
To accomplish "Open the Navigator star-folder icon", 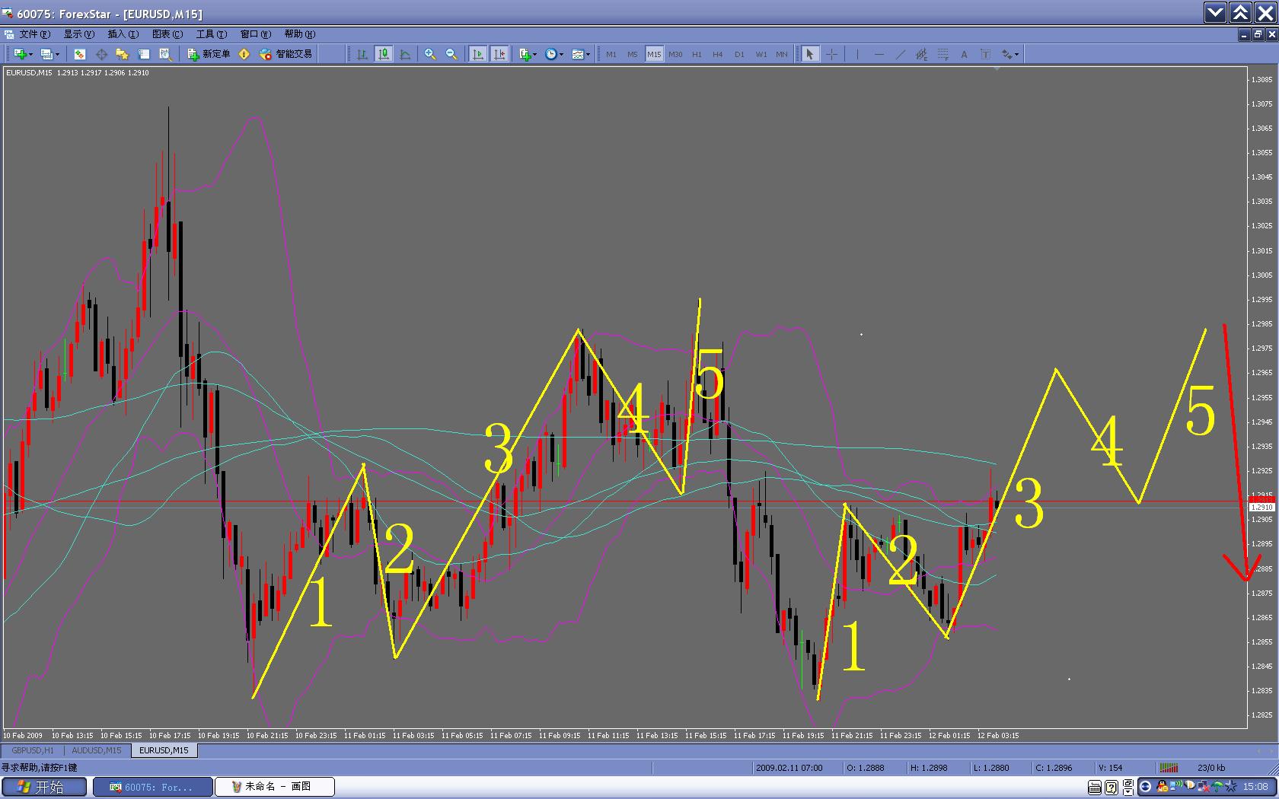I will pyautogui.click(x=122, y=54).
